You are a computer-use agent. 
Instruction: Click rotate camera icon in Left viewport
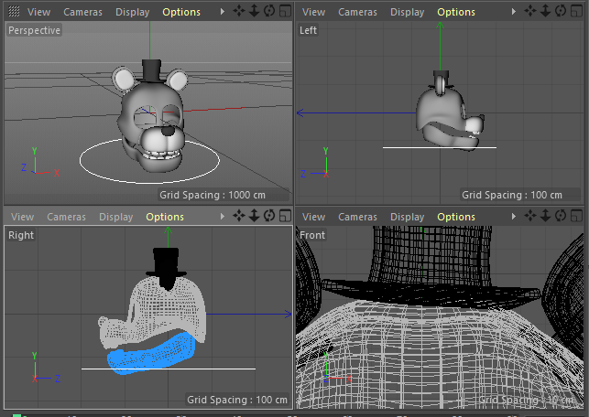[x=561, y=11]
